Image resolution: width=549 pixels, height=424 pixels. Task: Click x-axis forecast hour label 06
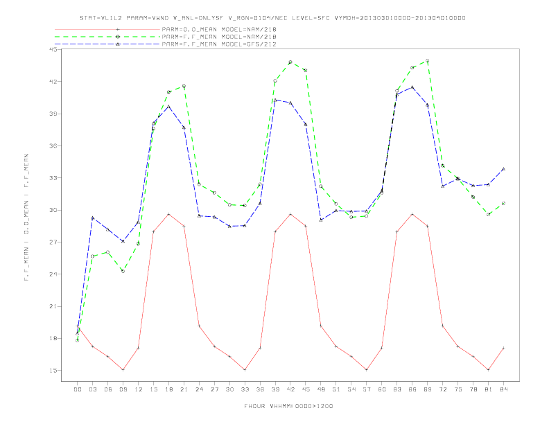(x=108, y=389)
